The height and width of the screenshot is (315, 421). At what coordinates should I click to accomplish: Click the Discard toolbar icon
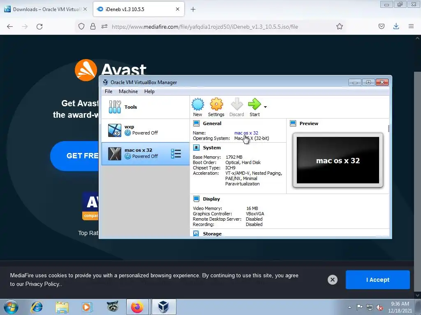[236, 107]
